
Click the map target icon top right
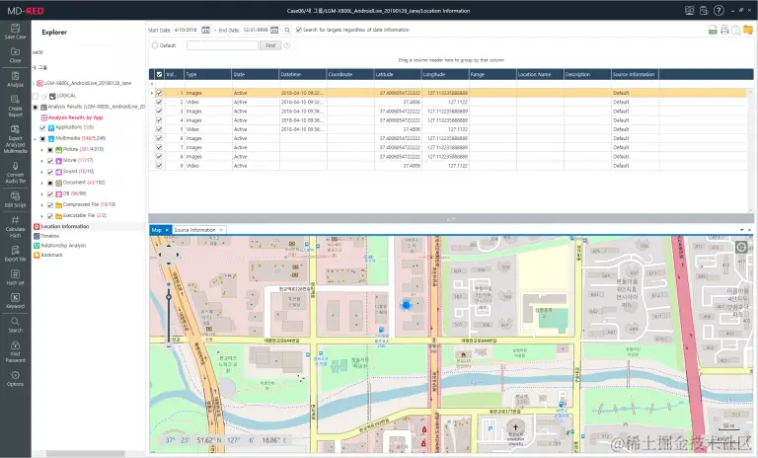click(741, 248)
